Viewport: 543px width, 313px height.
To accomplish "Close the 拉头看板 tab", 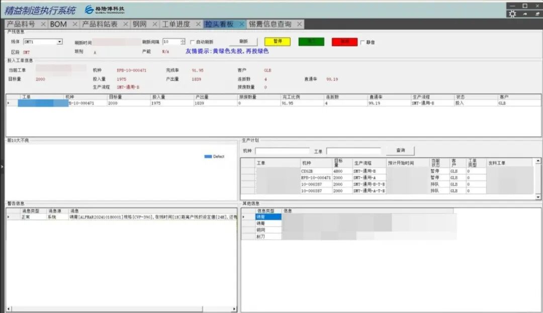I will 242,24.
